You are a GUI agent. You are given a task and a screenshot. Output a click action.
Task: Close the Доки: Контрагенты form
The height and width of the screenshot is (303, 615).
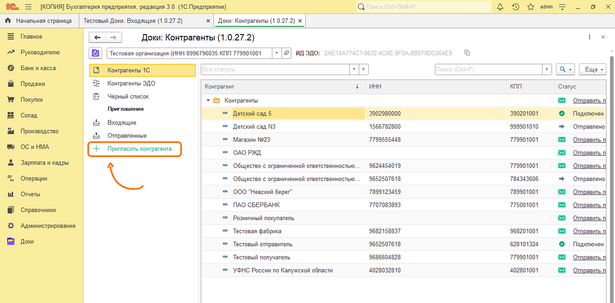coord(603,37)
